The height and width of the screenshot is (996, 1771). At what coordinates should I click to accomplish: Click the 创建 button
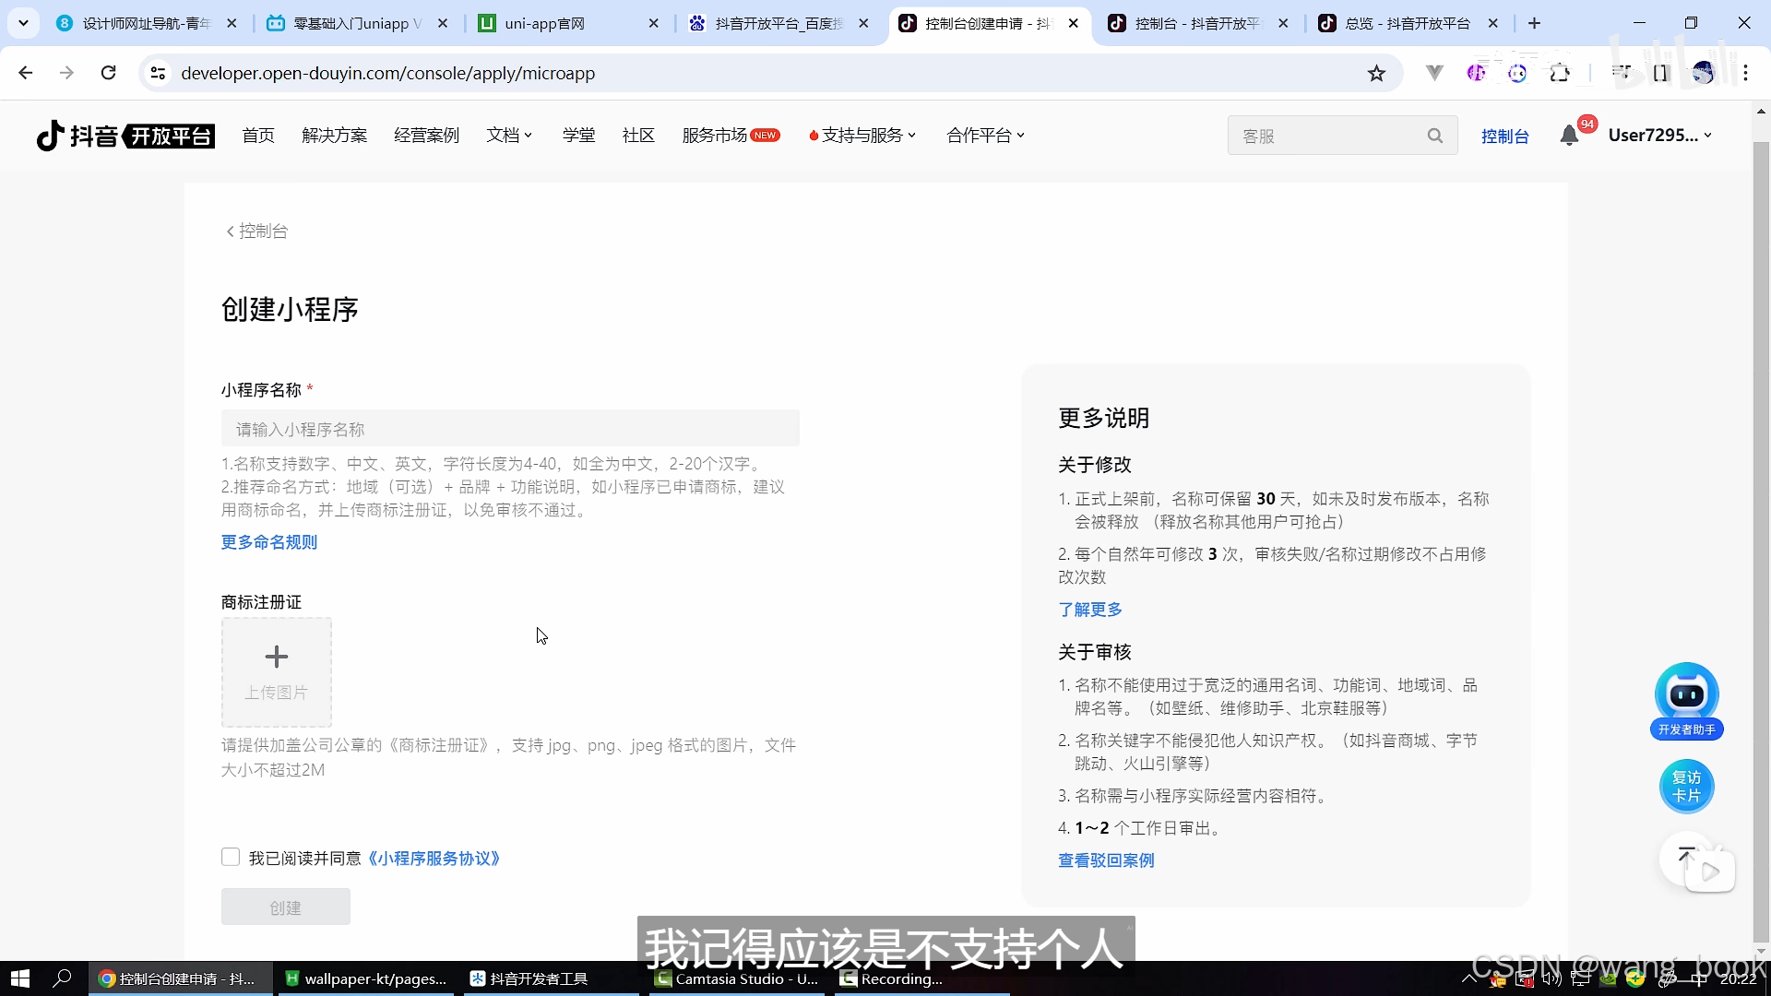tap(286, 907)
